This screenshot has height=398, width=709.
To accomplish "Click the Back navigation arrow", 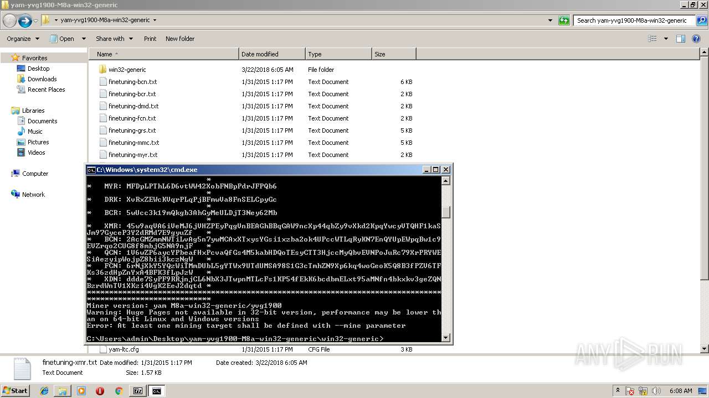I will (x=9, y=20).
